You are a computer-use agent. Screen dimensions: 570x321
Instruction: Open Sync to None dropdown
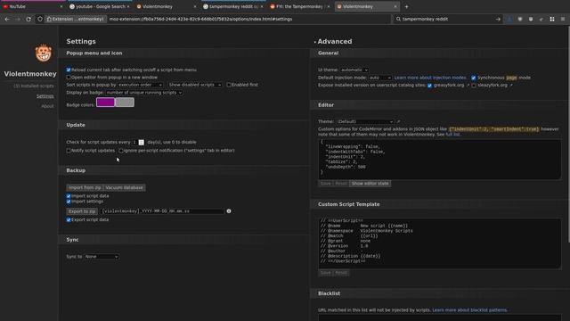(102, 257)
